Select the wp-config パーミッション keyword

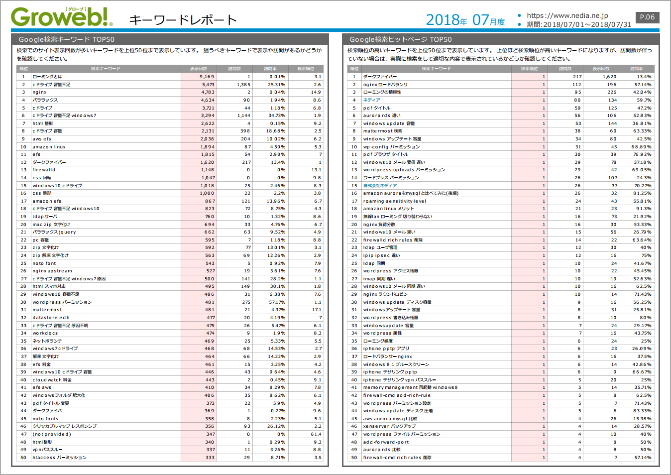(392, 147)
